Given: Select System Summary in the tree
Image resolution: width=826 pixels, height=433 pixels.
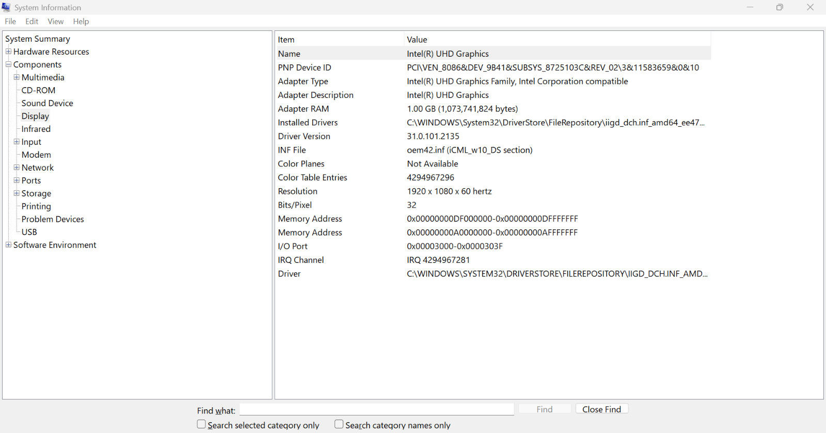Looking at the screenshot, I should 38,39.
